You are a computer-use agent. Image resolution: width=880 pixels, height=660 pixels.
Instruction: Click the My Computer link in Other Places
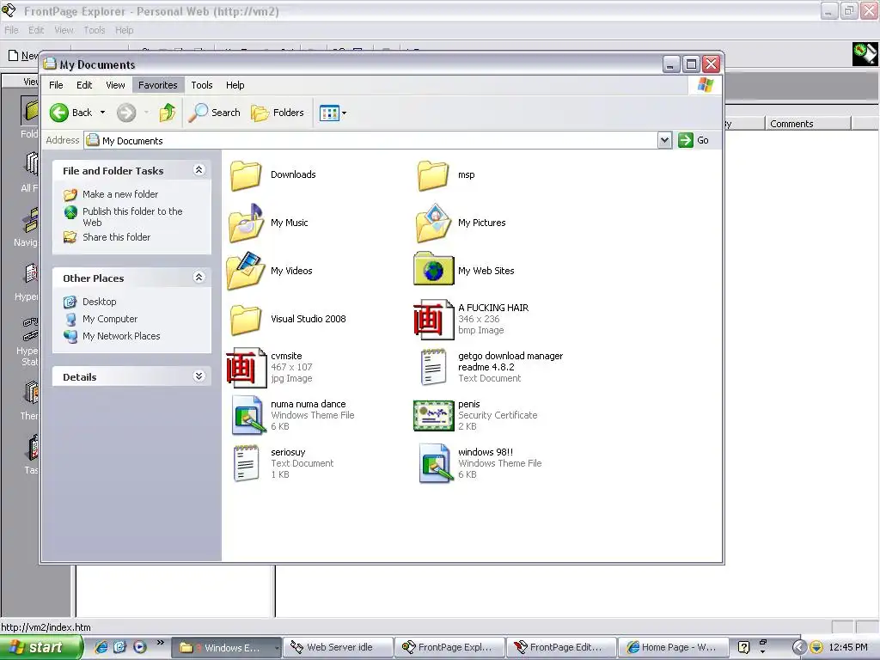tap(110, 320)
